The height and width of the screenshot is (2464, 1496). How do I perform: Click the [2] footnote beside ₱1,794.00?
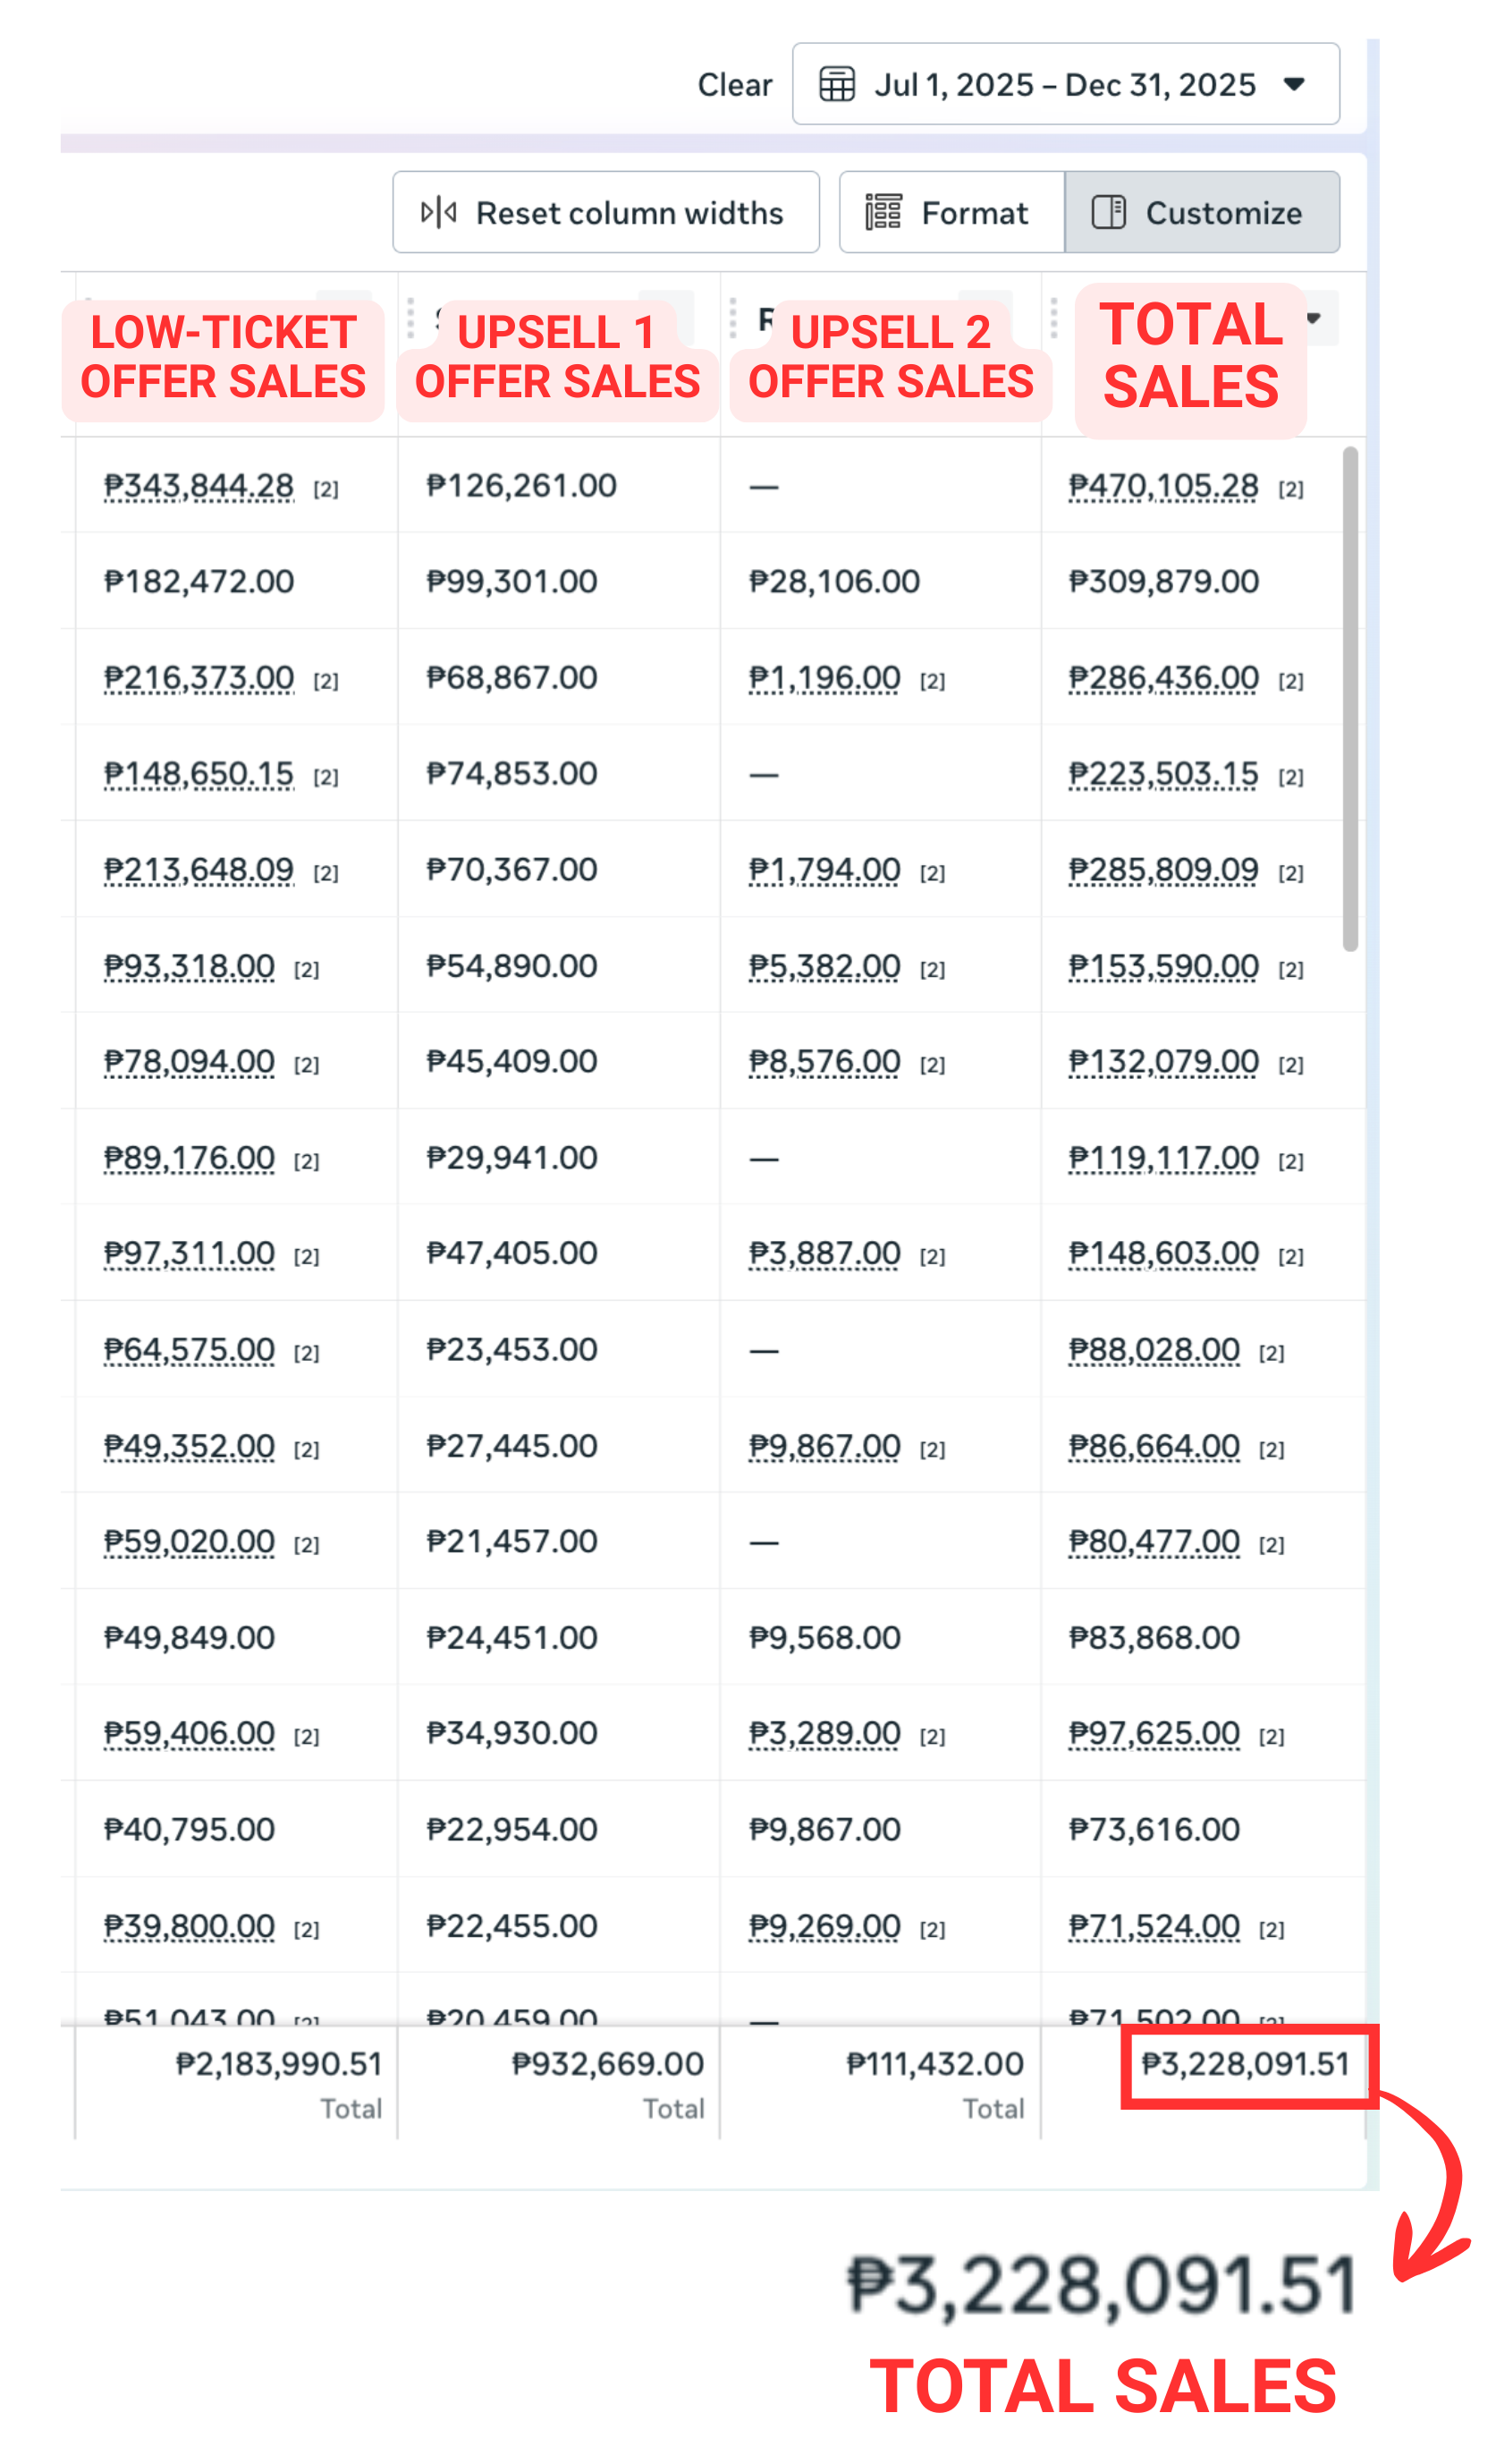pyautogui.click(x=933, y=873)
